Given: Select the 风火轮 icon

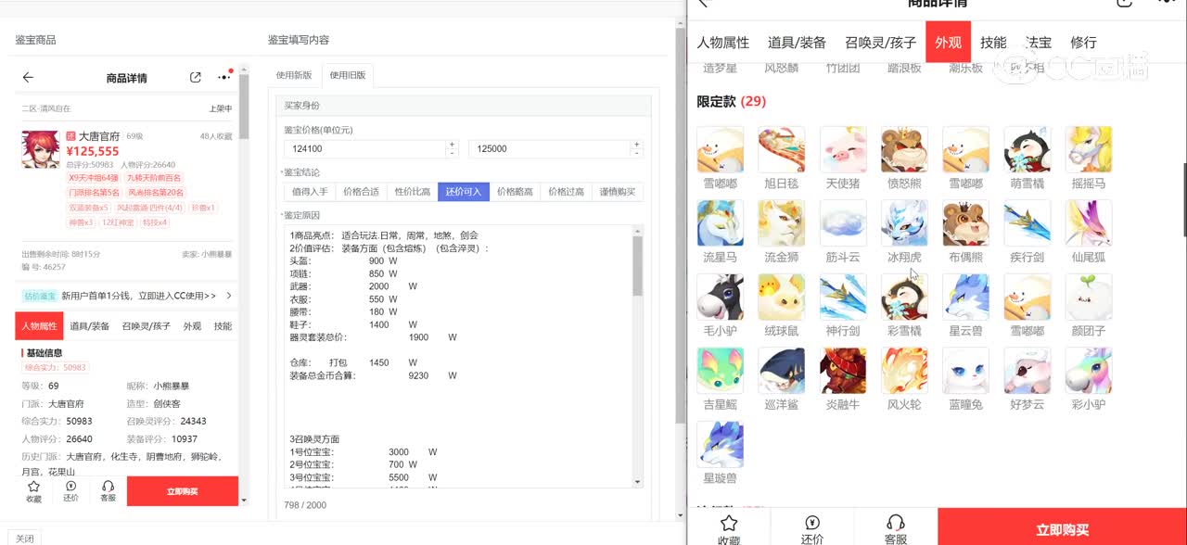Looking at the screenshot, I should (x=904, y=371).
